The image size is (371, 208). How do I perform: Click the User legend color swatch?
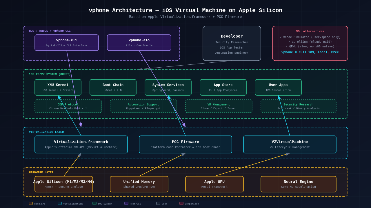coord(158,203)
